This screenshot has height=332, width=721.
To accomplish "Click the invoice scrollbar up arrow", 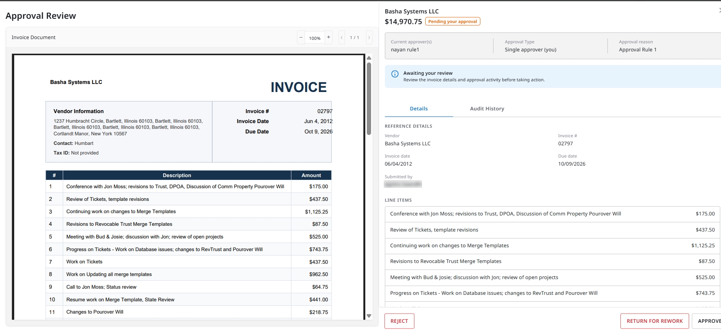I will click(x=369, y=58).
